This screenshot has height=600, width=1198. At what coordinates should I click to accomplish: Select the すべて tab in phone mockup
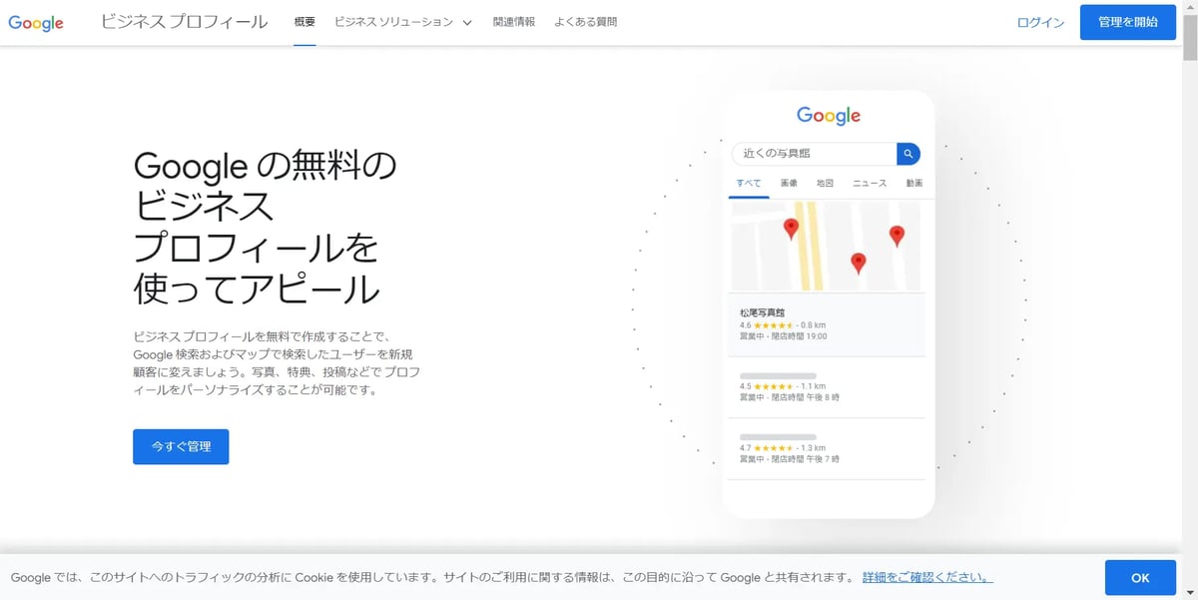coord(749,184)
